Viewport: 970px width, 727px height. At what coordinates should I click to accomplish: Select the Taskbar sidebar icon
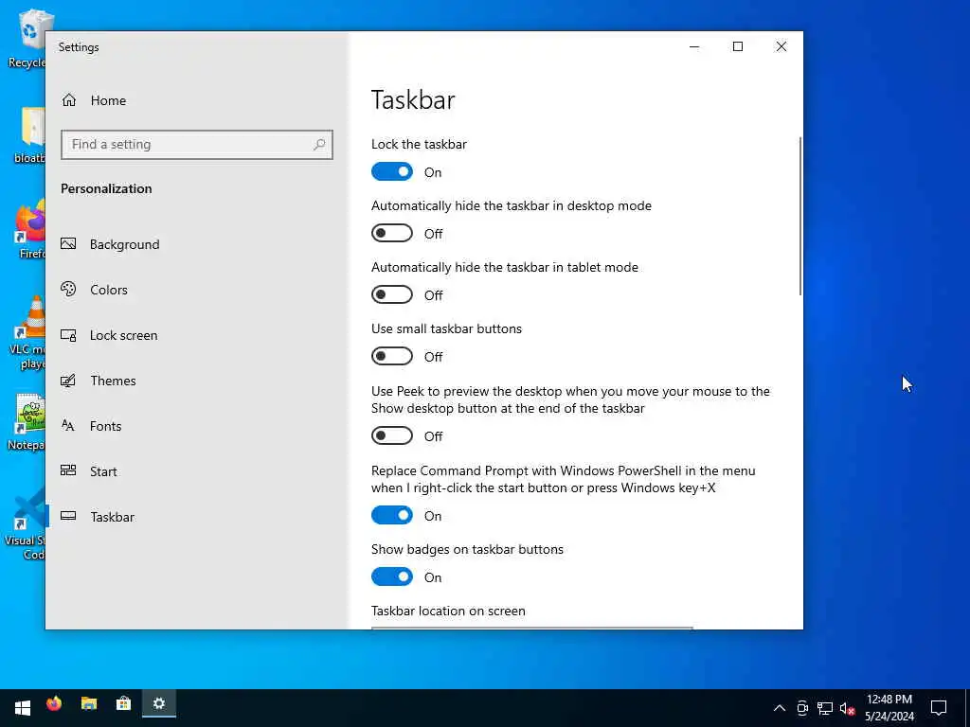pyautogui.click(x=68, y=516)
